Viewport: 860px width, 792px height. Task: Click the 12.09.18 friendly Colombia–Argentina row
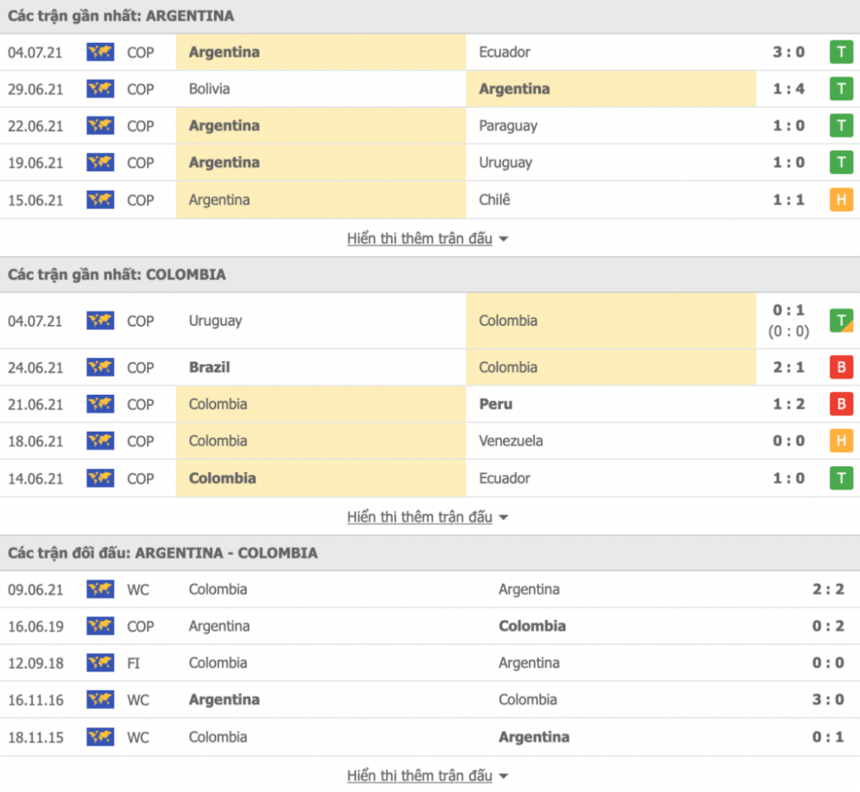[x=430, y=663]
